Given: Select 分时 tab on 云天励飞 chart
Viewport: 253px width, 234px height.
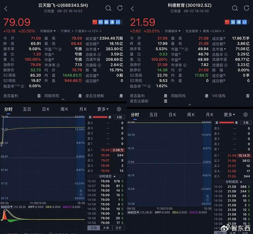Looking at the screenshot, I should tap(8, 109).
